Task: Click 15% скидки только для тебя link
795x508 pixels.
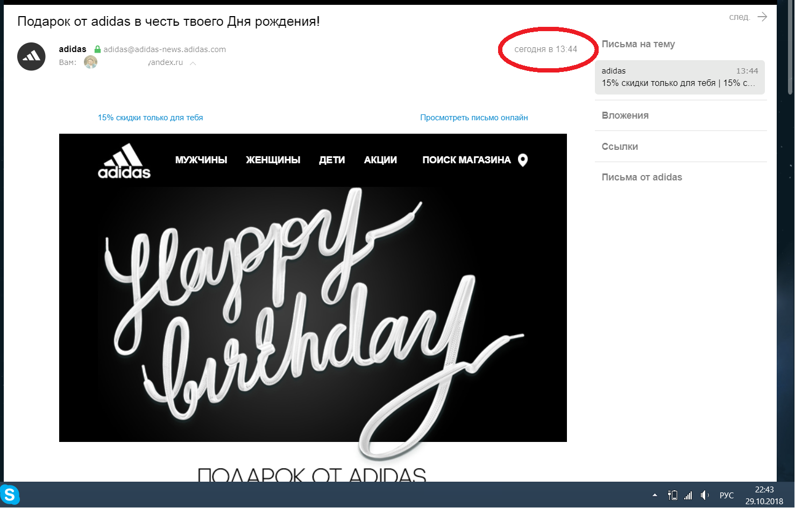Action: coord(150,118)
